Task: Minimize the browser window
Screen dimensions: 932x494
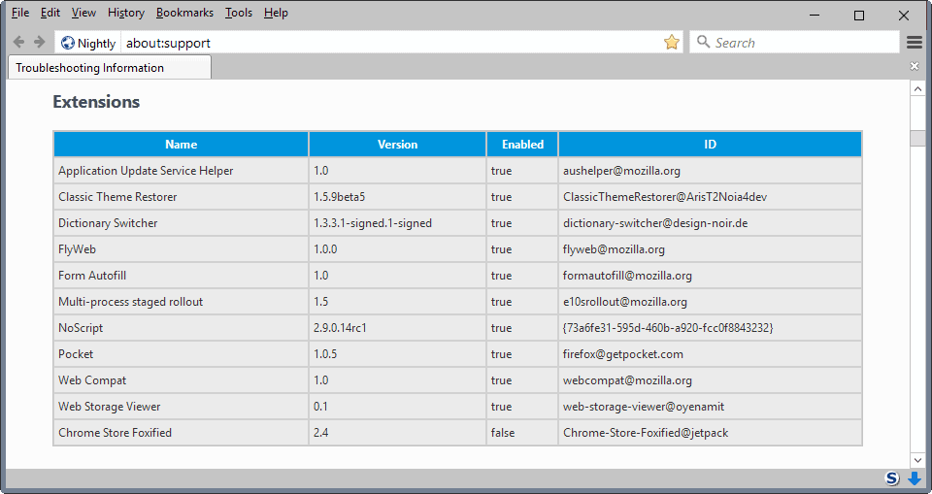Action: (x=815, y=16)
